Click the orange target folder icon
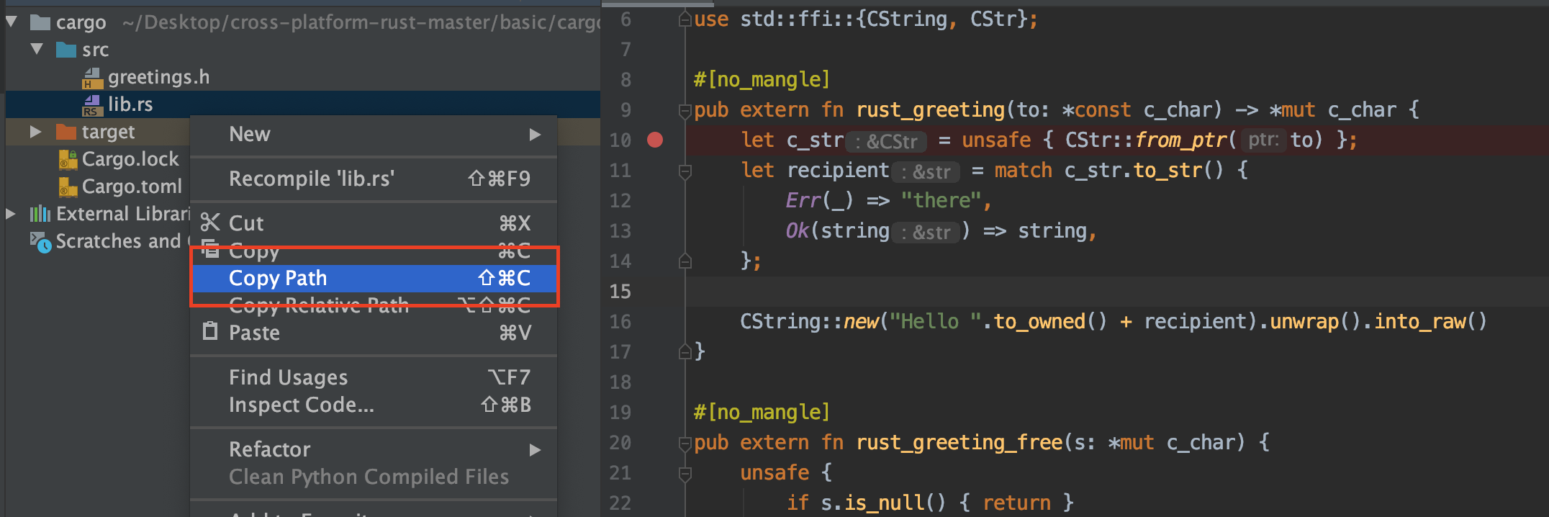1549x517 pixels. (x=66, y=132)
